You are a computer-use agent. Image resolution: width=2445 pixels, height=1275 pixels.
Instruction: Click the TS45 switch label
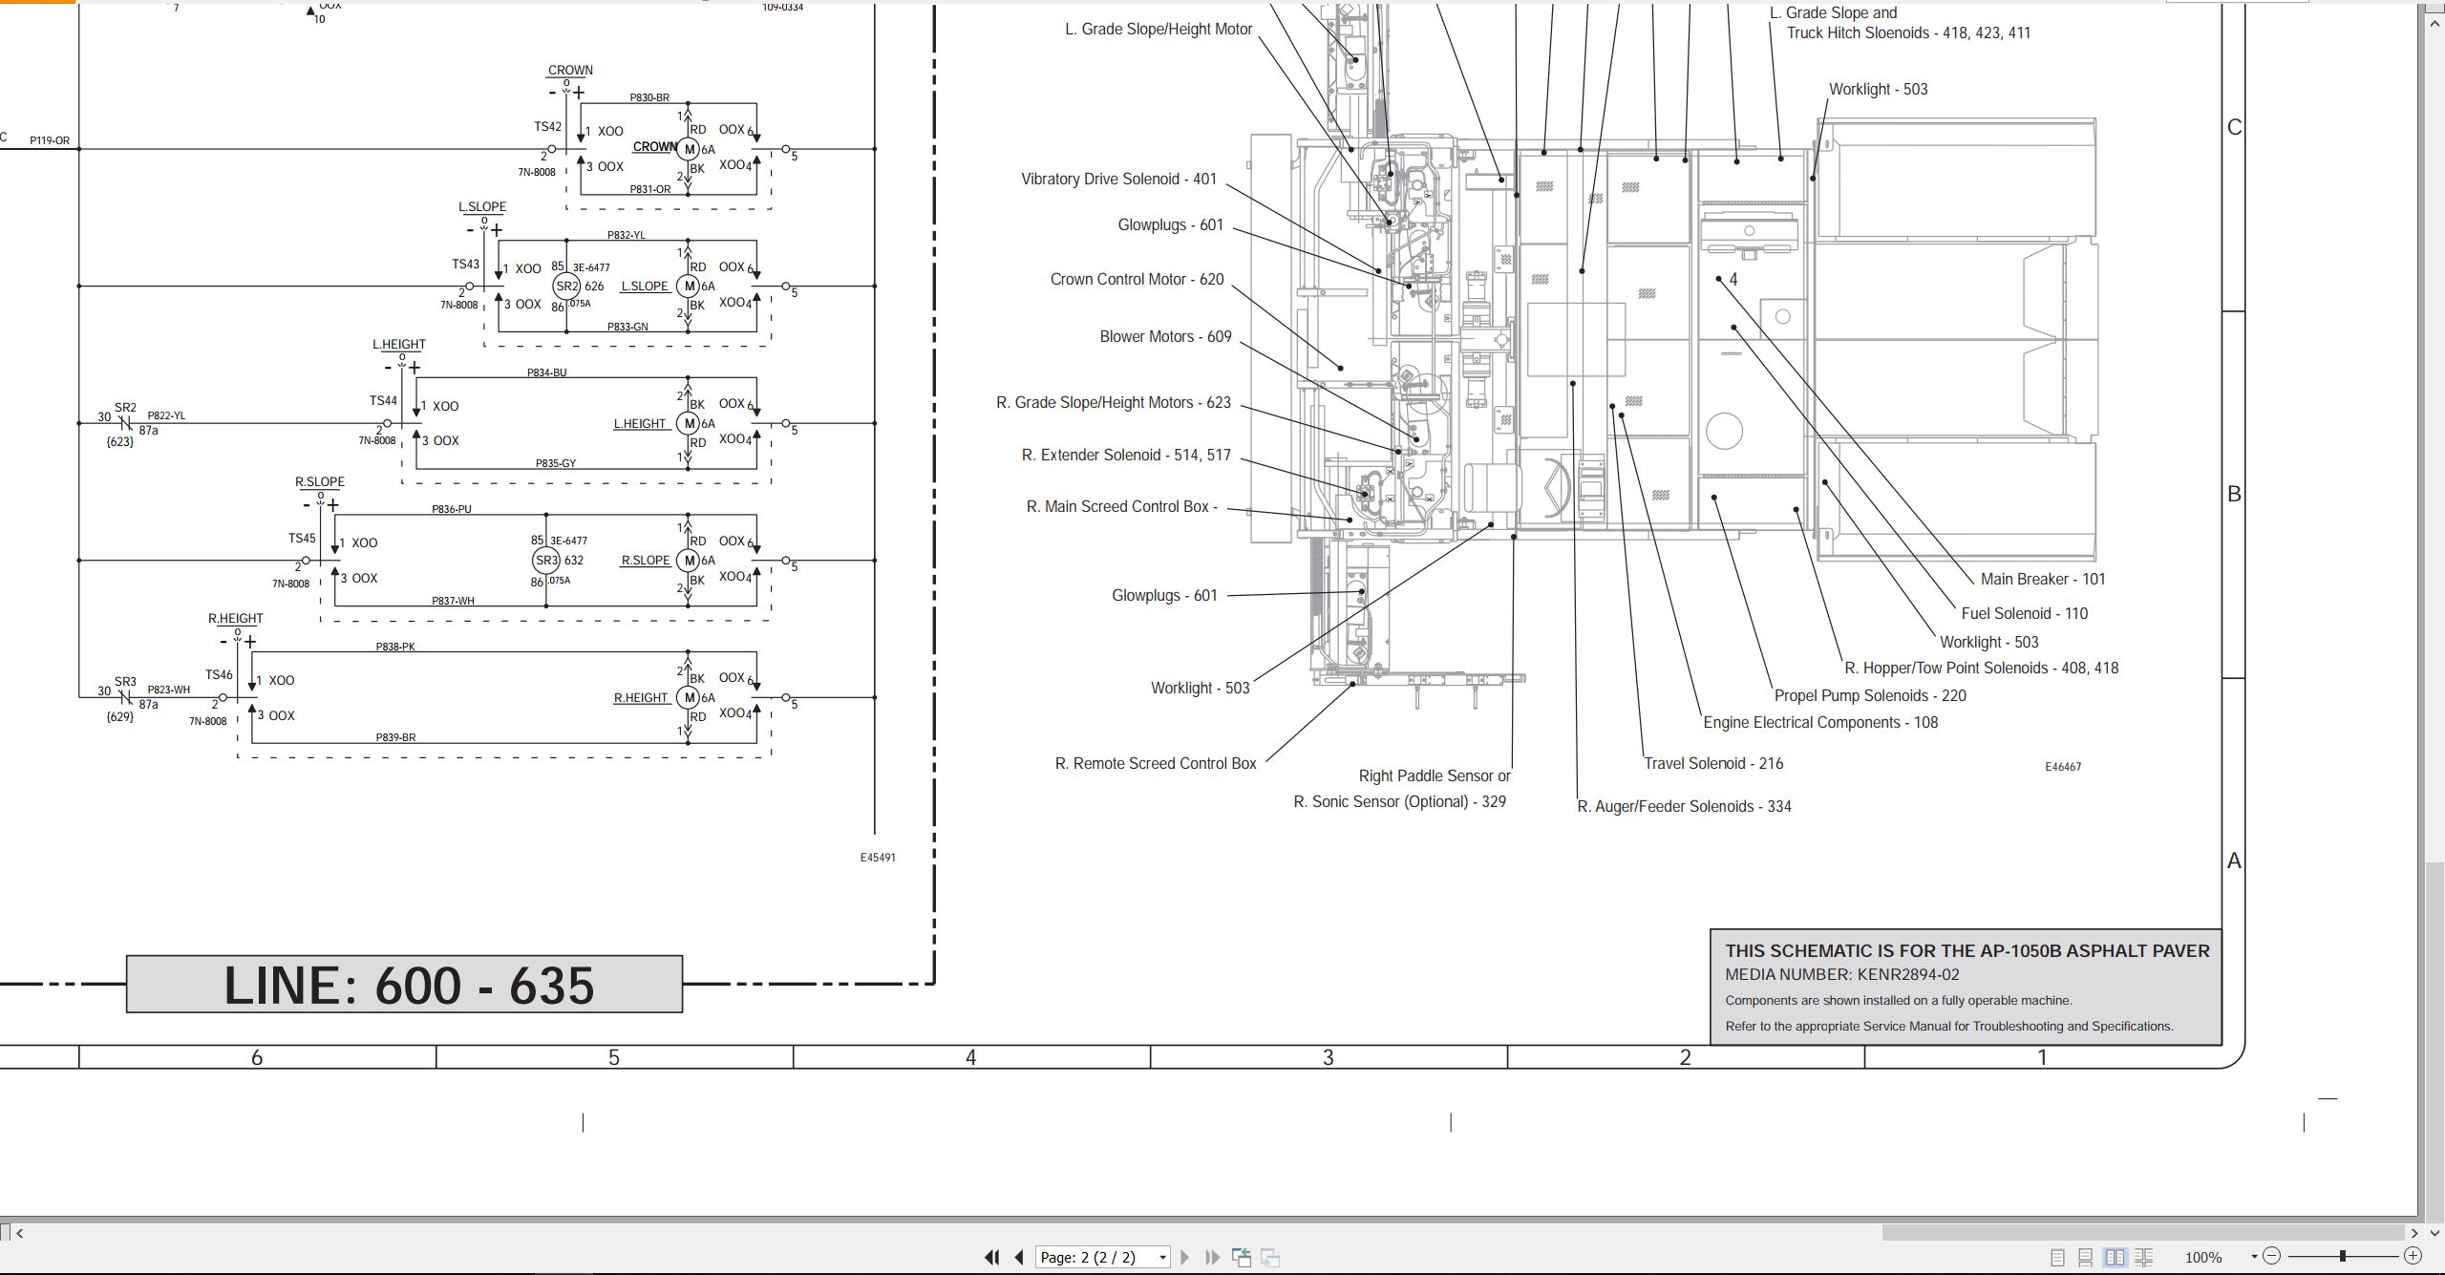pos(302,539)
